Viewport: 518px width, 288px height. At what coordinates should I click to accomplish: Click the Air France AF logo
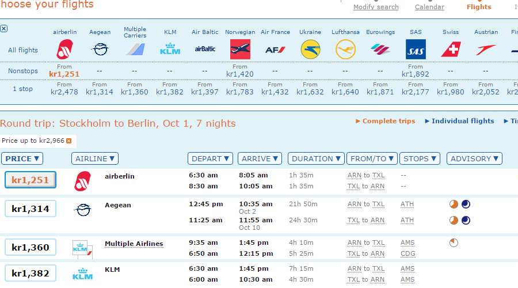point(275,50)
